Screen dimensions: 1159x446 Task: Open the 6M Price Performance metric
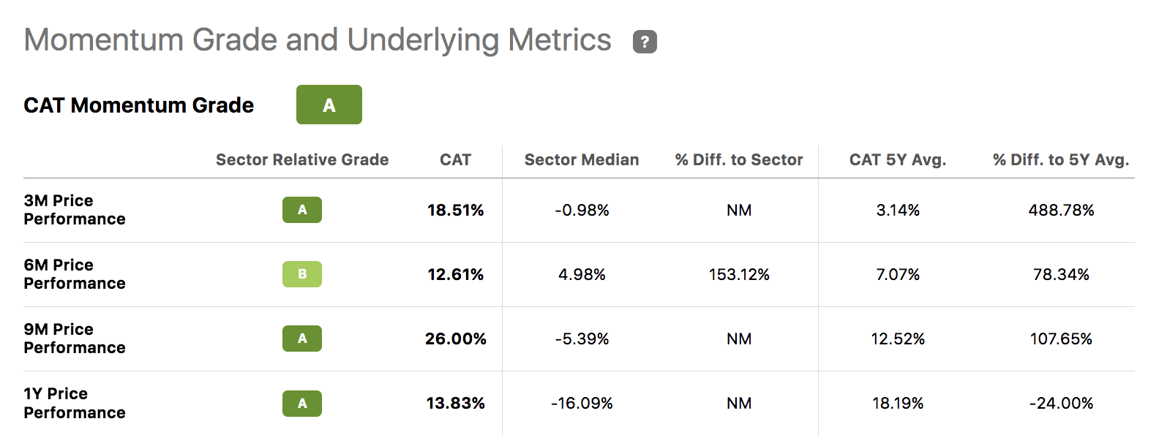pos(75,274)
